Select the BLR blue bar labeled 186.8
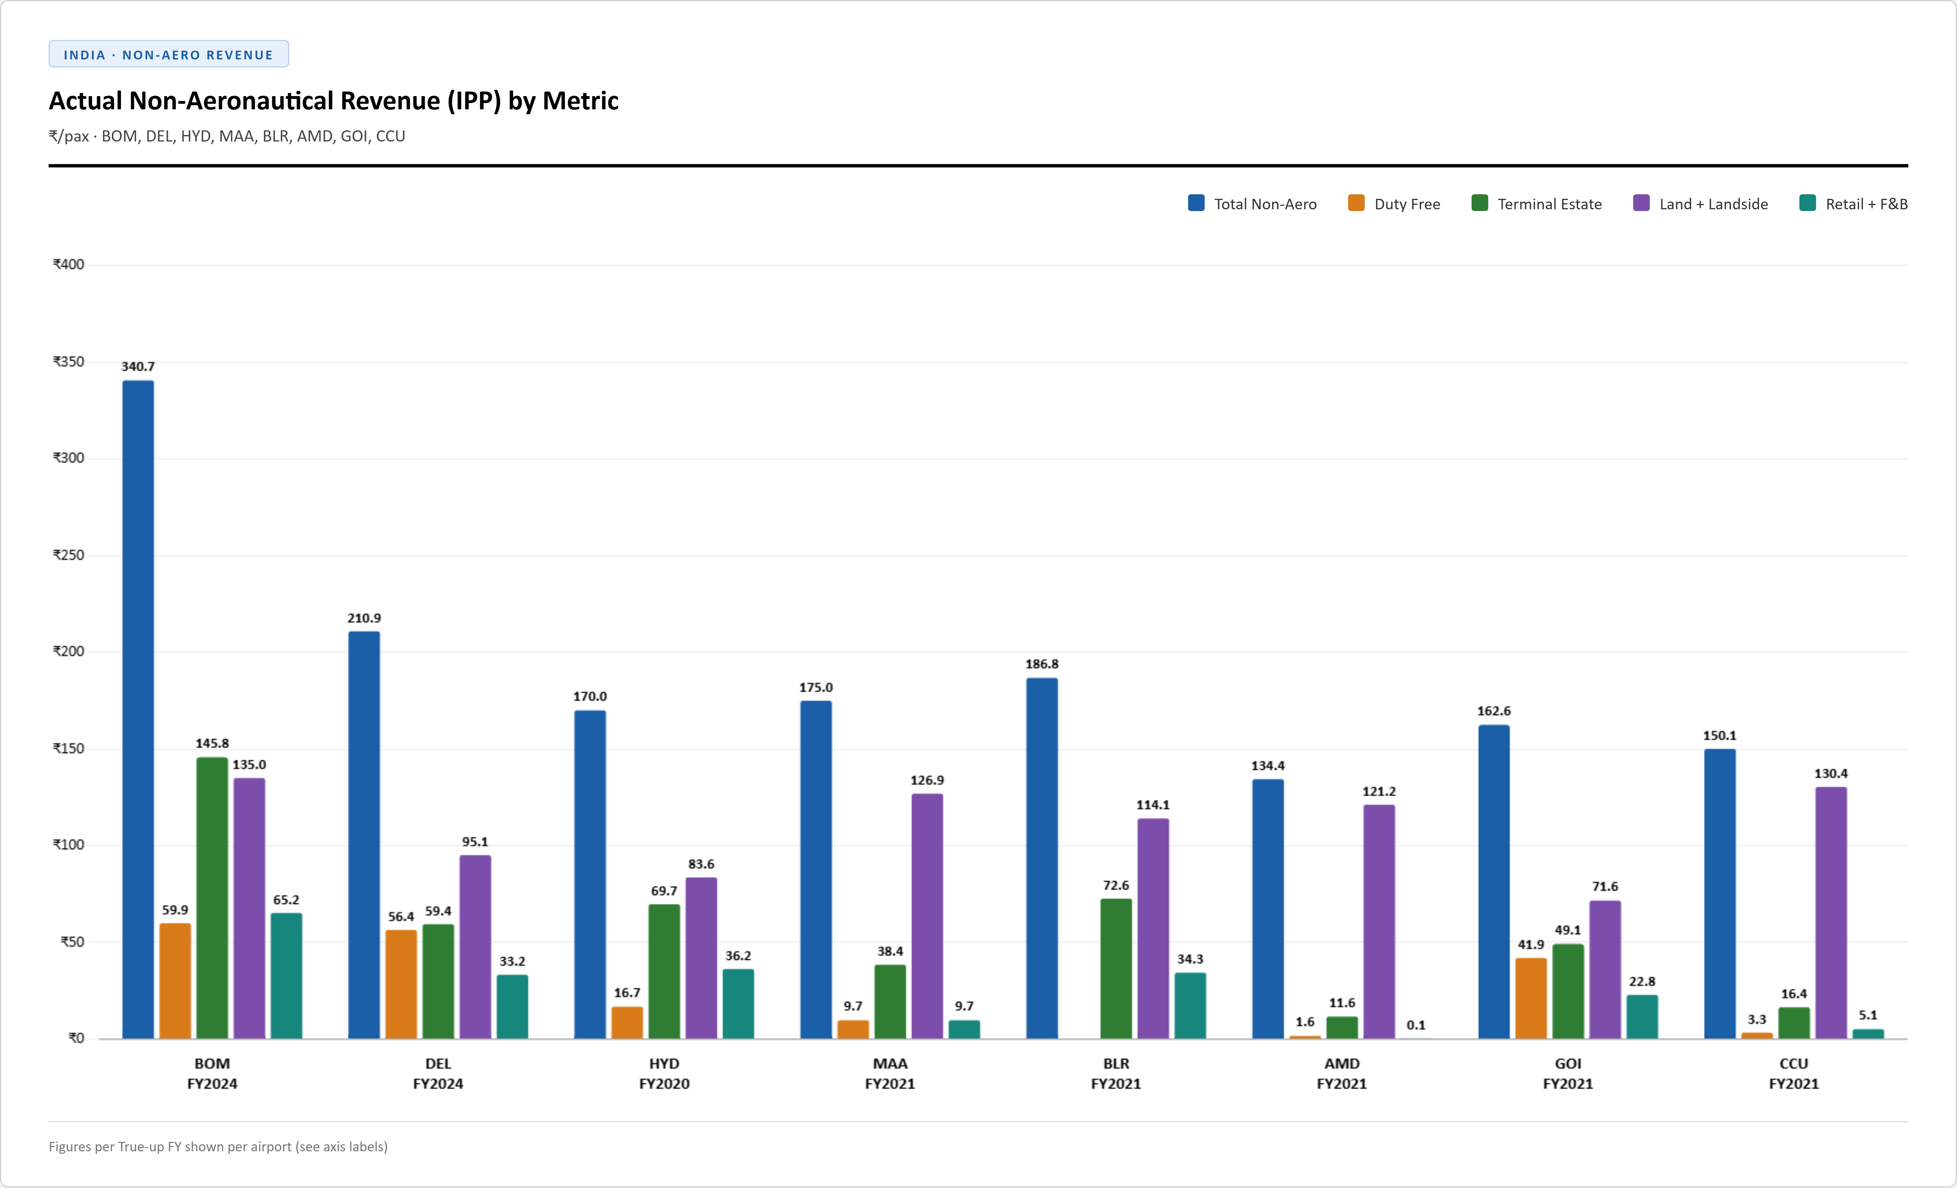 coord(1042,859)
